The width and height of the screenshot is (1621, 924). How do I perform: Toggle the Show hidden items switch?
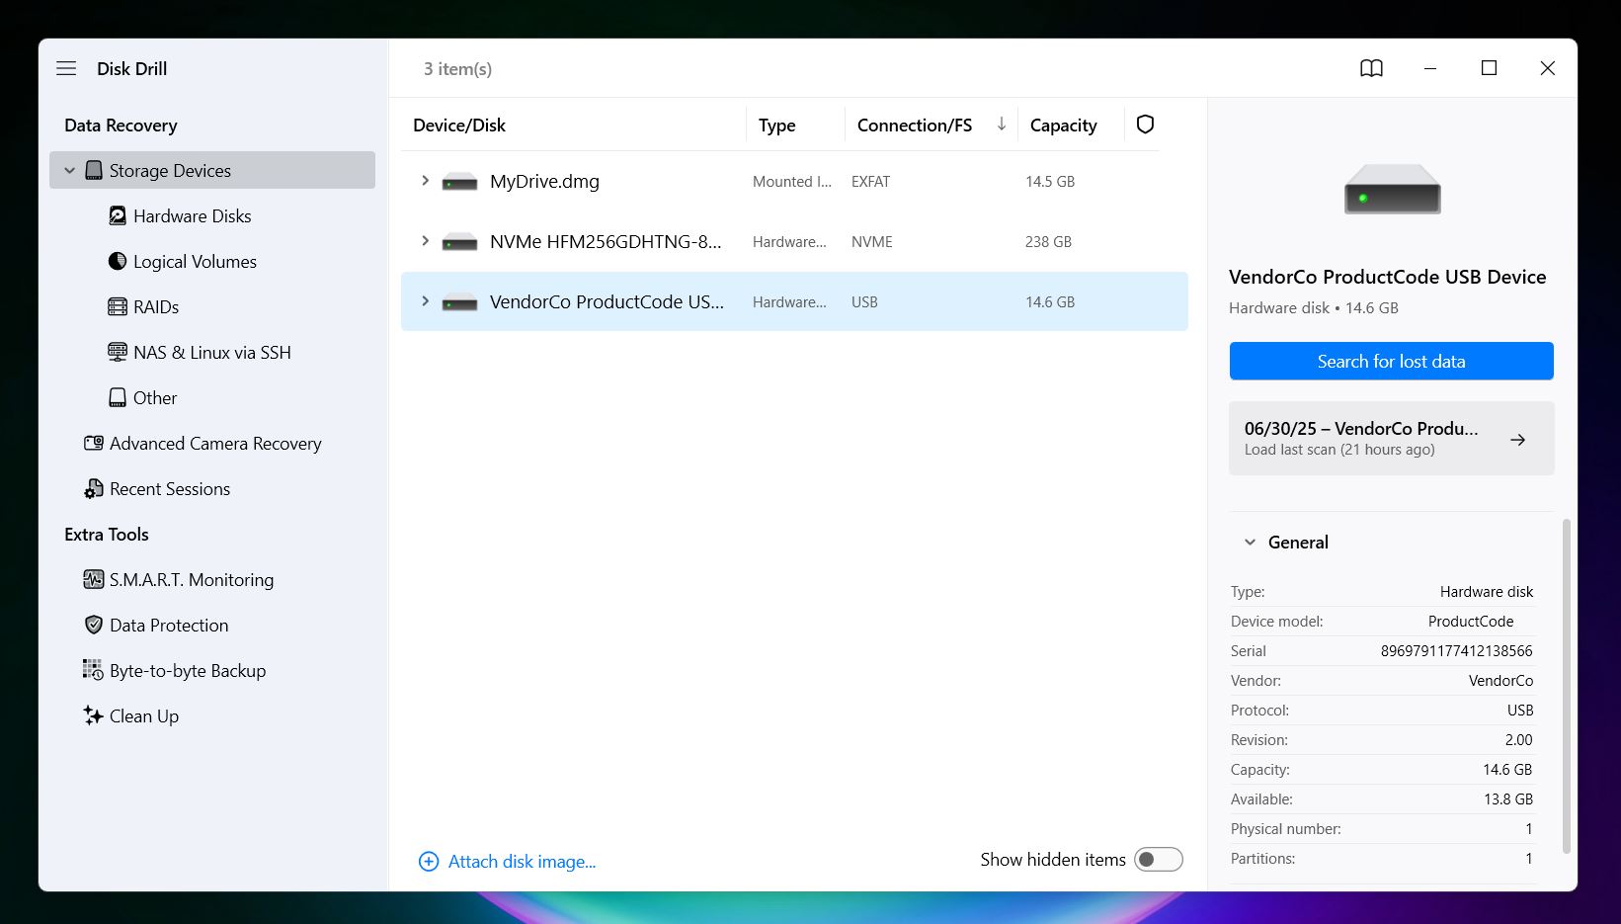1158,859
